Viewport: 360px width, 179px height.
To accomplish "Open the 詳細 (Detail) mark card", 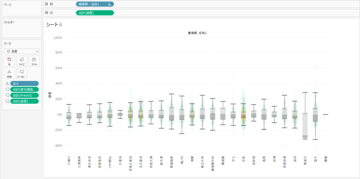I will point(9,73).
